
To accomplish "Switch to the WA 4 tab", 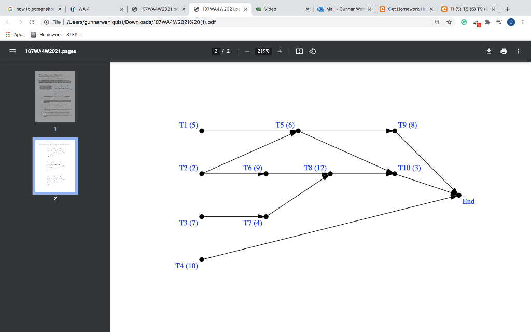I will 96,9.
